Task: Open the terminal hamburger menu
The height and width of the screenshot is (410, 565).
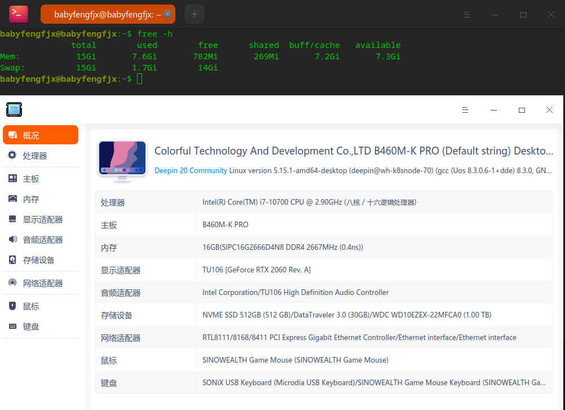Action: click(x=467, y=15)
